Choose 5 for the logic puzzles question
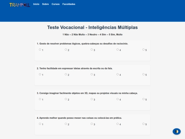Viewport: 185px width, 139px height. (x=143, y=49)
